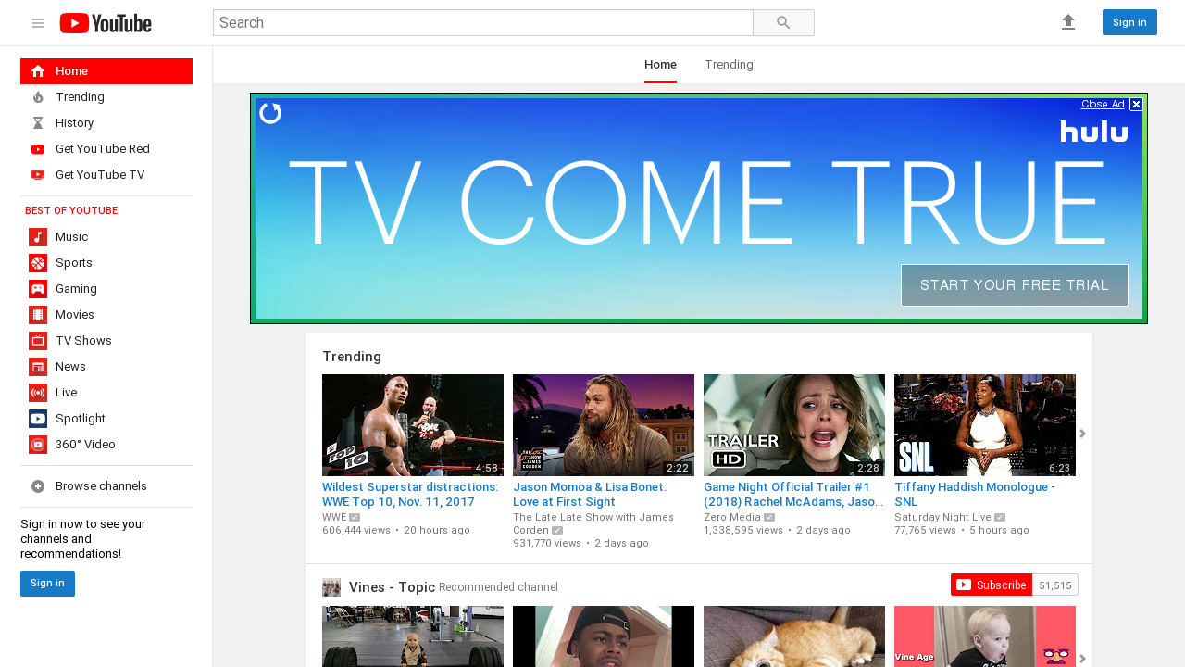
Task: Open Jason Momoa & Lisa Bonet video title
Action: point(590,495)
